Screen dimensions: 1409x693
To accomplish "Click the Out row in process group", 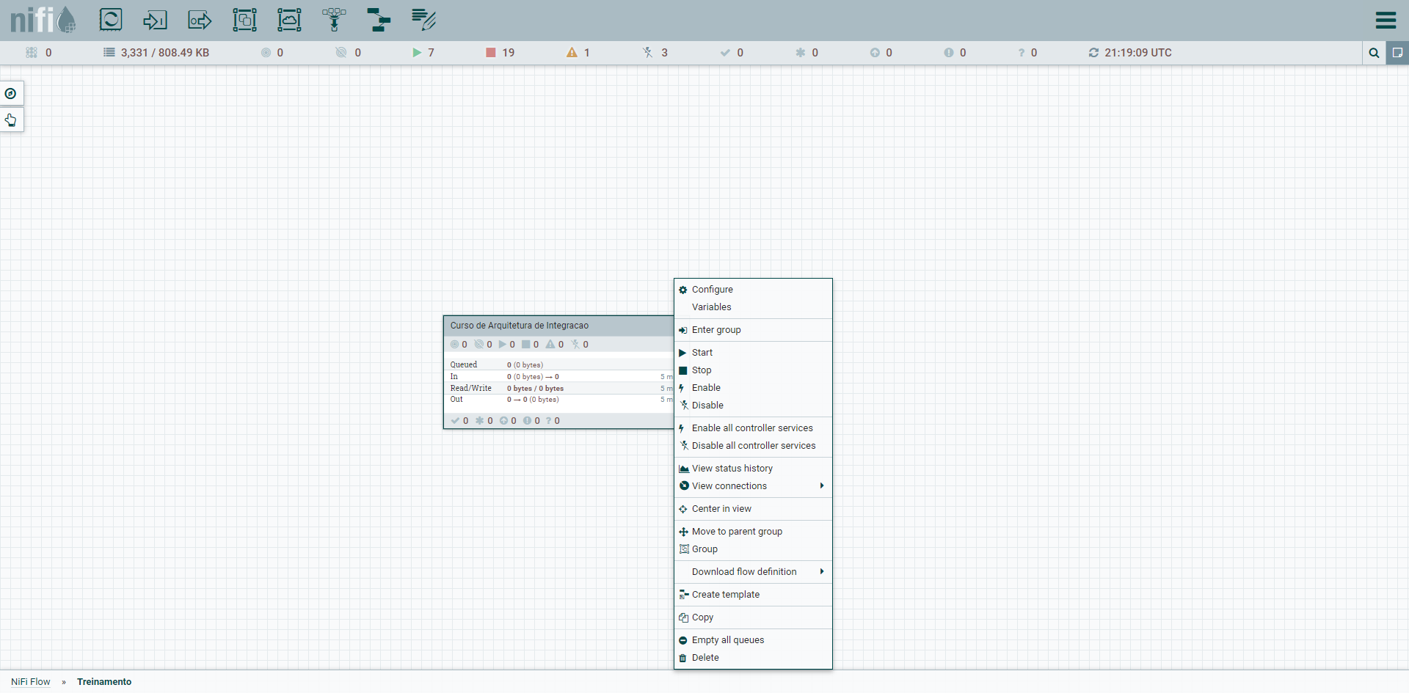I will [559, 400].
